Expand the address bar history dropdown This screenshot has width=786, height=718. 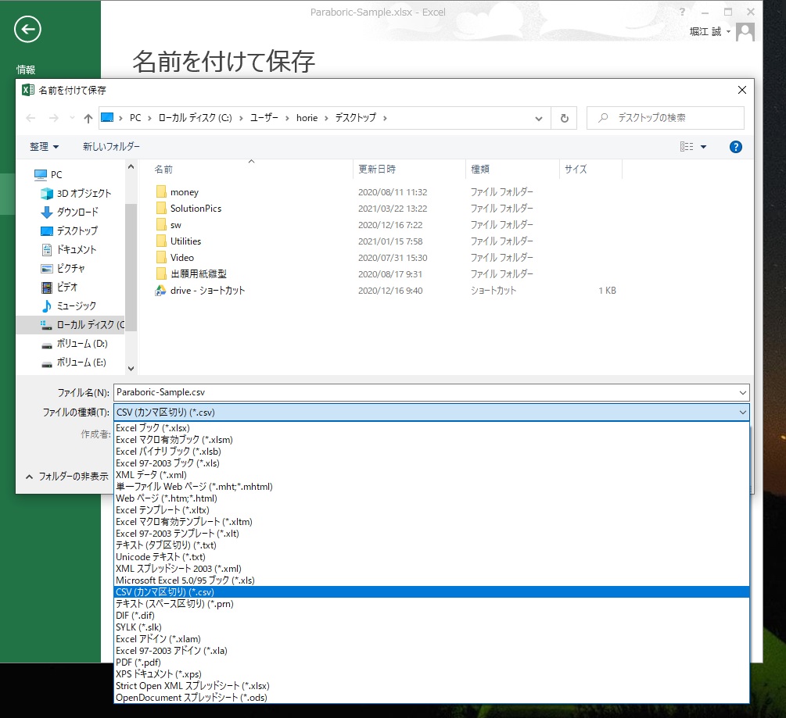pos(538,118)
